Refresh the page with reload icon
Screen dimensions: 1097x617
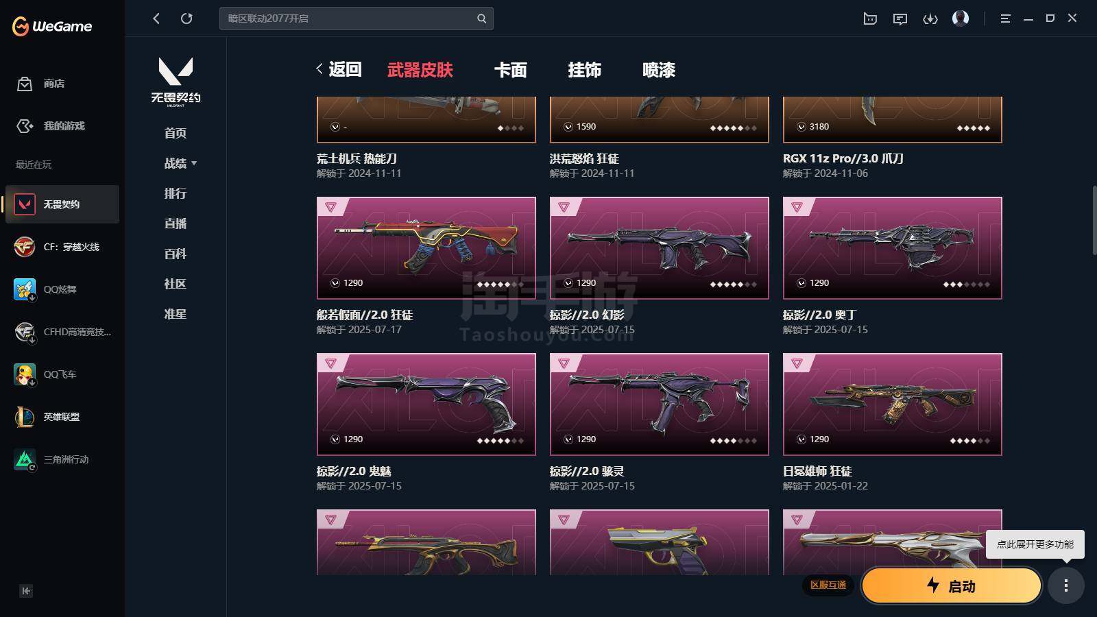click(186, 19)
